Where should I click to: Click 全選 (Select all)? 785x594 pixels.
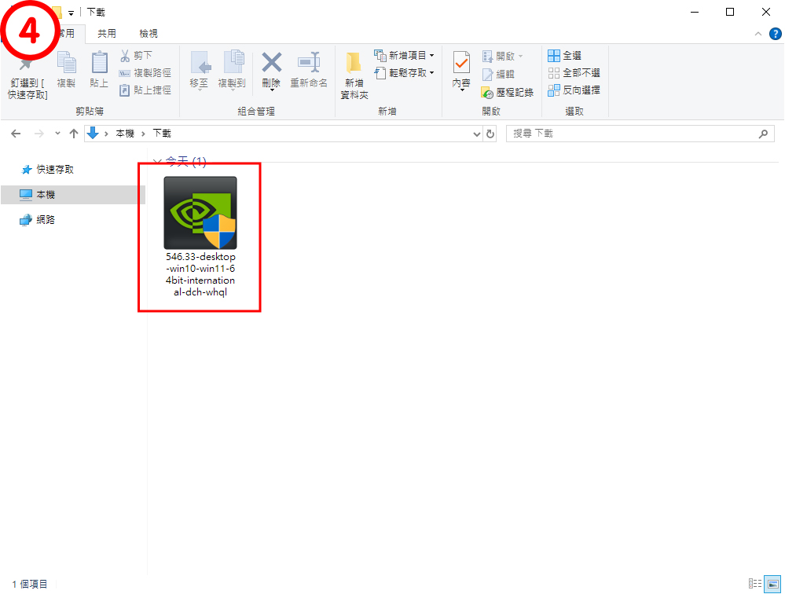pyautogui.click(x=565, y=56)
